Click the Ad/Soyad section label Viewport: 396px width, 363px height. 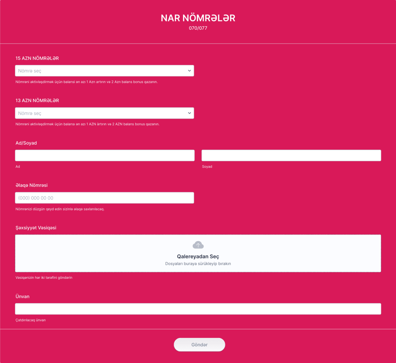pyautogui.click(x=26, y=143)
